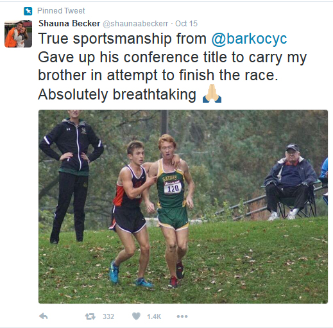
Task: Click the retweet arrows icon
Action: [90, 316]
